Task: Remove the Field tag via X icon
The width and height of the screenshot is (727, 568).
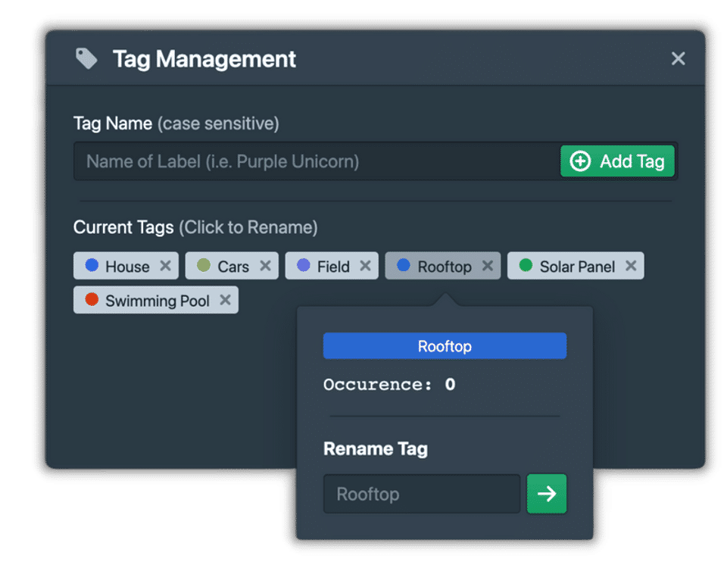Action: tap(365, 266)
